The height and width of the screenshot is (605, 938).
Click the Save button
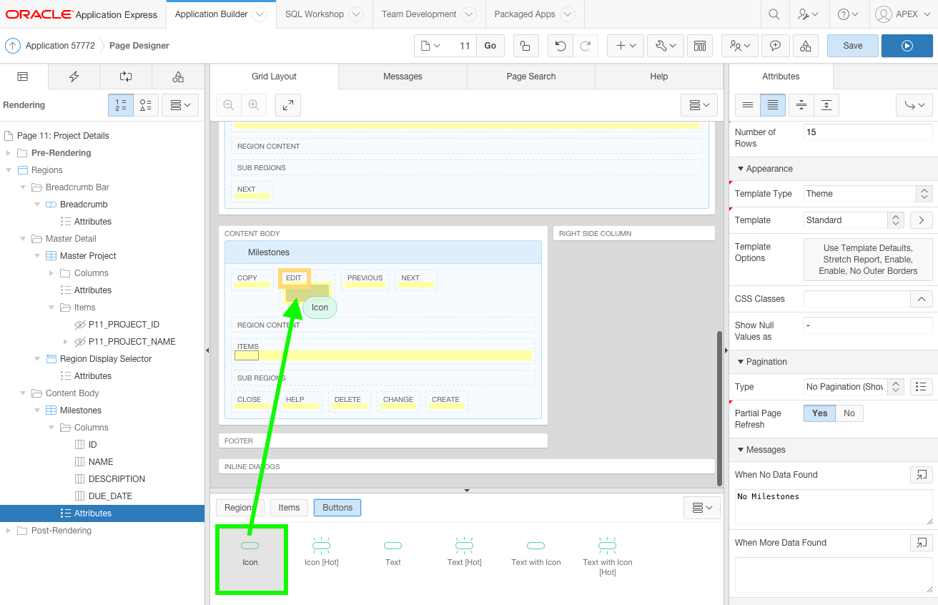click(x=853, y=46)
